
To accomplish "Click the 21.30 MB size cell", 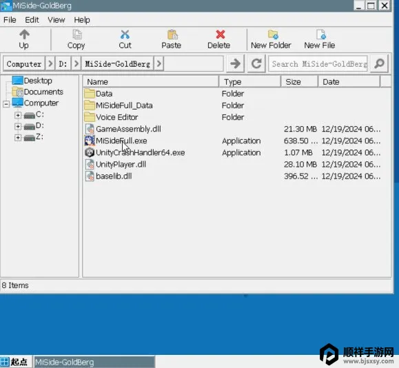I will coord(300,129).
